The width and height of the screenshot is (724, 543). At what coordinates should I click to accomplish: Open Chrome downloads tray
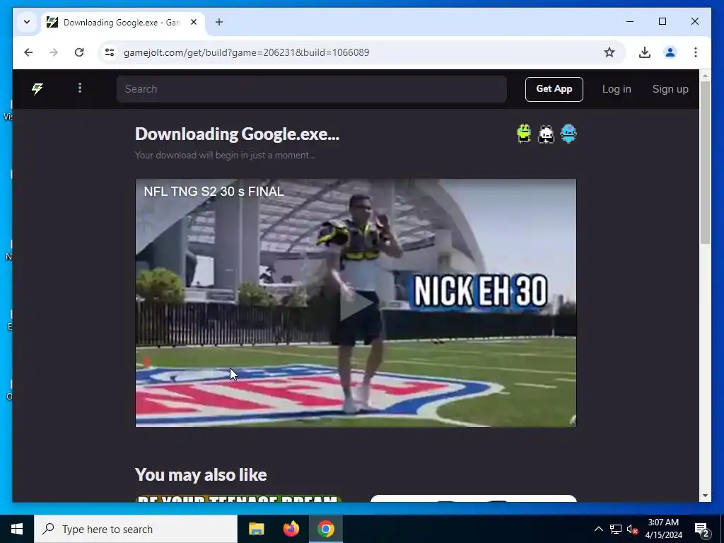645,52
